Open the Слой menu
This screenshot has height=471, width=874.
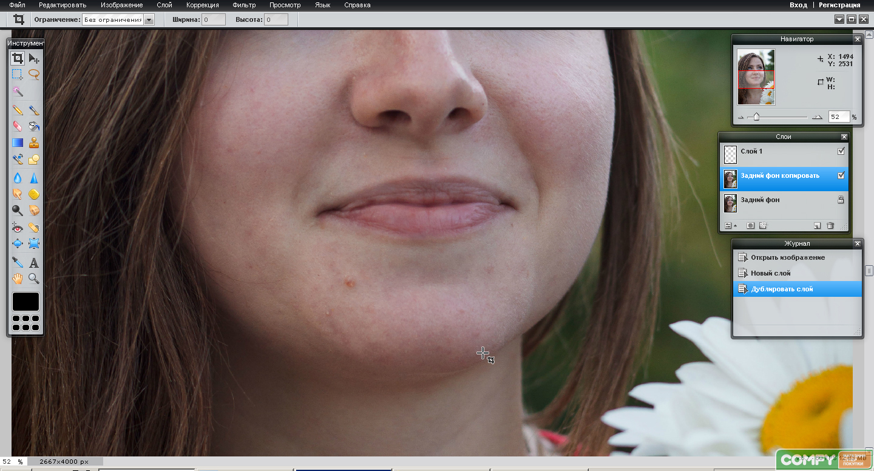pos(164,5)
